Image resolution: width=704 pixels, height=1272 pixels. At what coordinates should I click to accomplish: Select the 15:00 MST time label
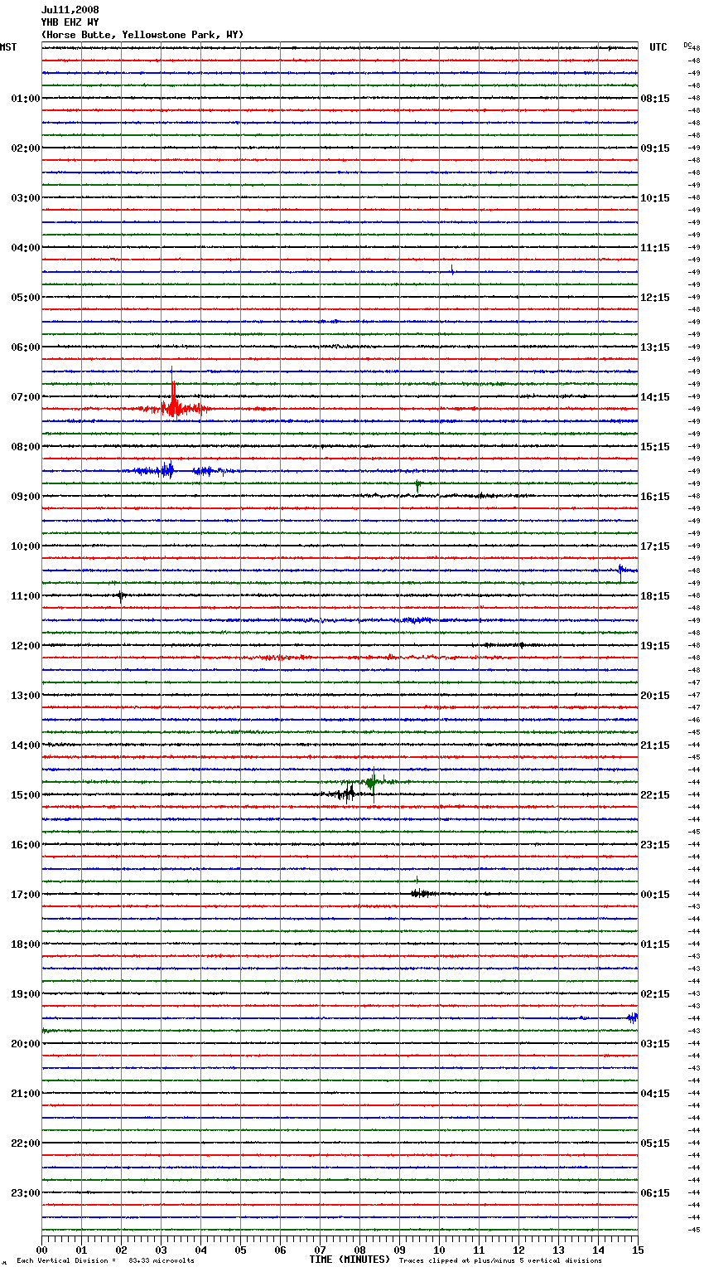pyautogui.click(x=26, y=795)
